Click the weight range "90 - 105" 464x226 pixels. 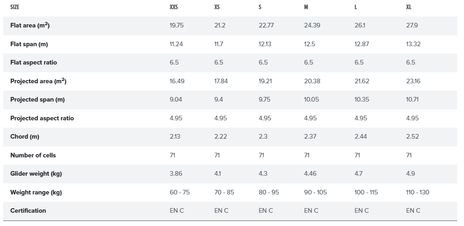click(x=315, y=192)
